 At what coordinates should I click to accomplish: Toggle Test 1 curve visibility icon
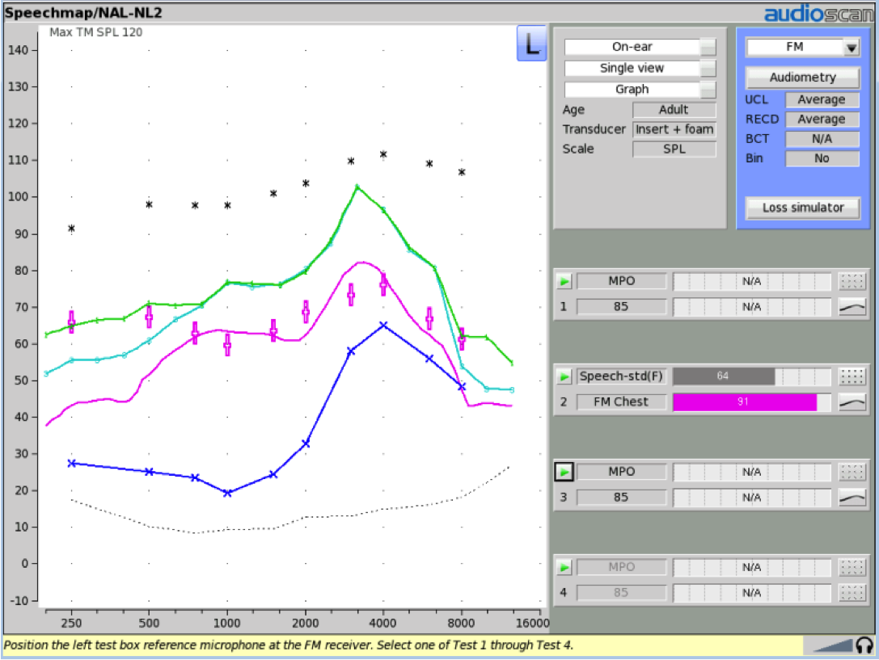pyautogui.click(x=852, y=307)
